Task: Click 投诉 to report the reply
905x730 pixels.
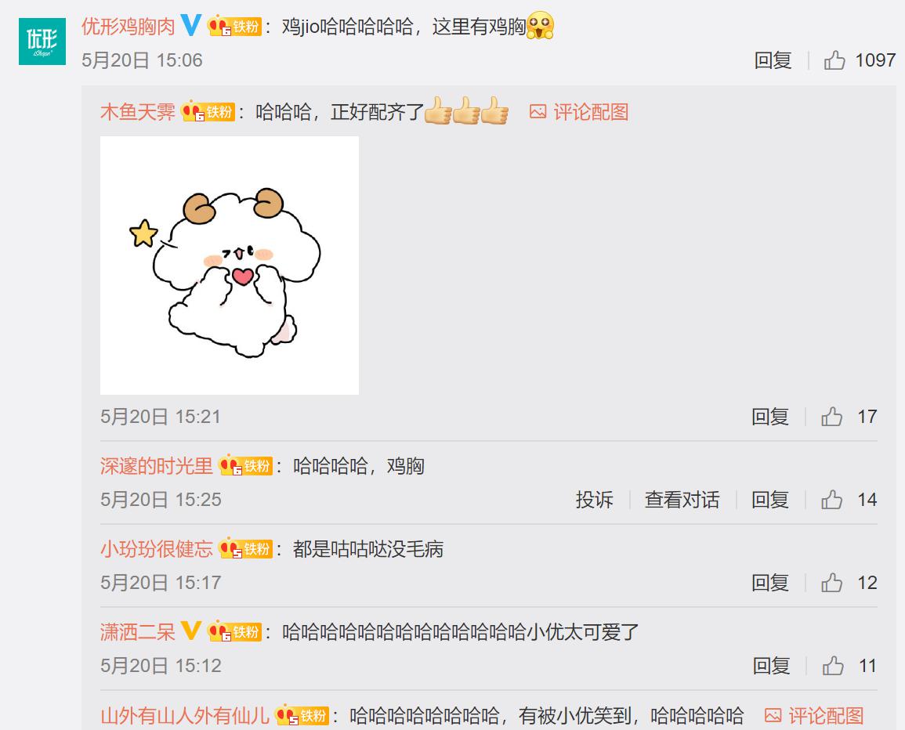Action: point(595,499)
